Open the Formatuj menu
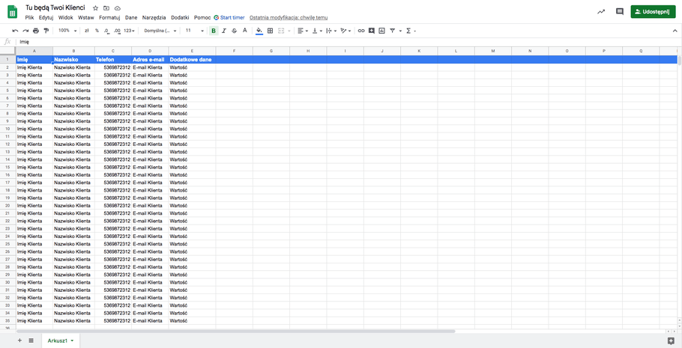The height and width of the screenshot is (348, 682). point(109,17)
